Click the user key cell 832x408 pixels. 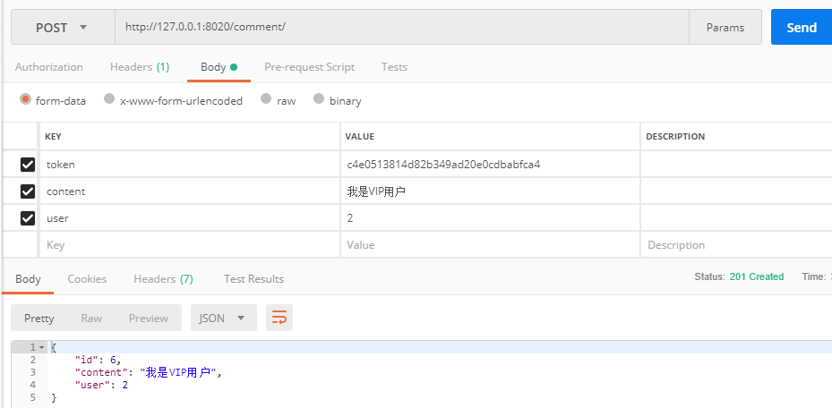(190, 217)
